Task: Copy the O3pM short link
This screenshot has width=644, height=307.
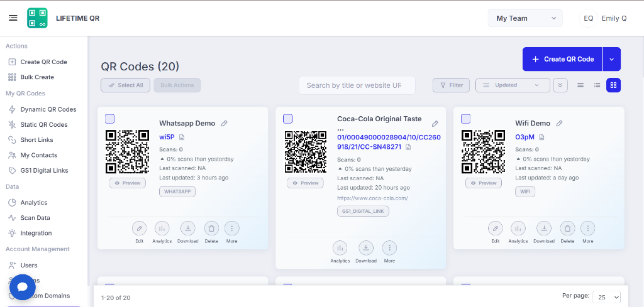Action: point(541,137)
